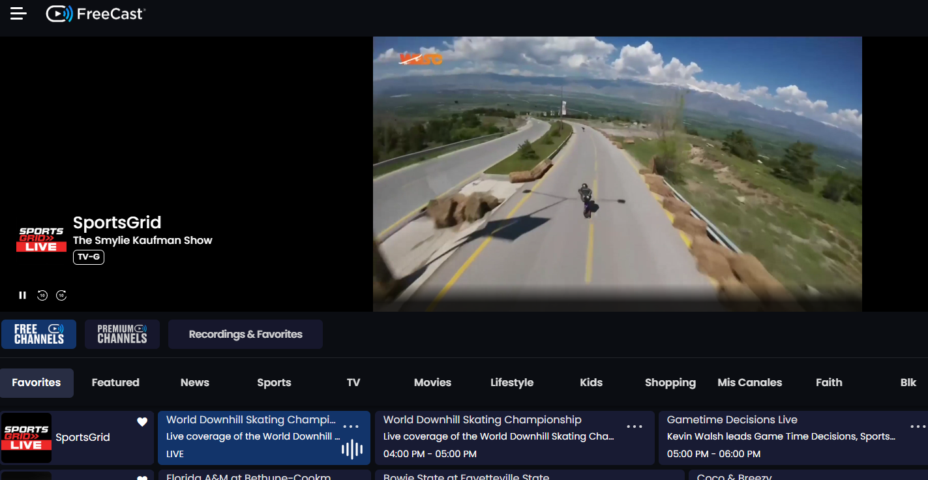Select the Shopping category
Screen dimensions: 928x480
(x=670, y=383)
